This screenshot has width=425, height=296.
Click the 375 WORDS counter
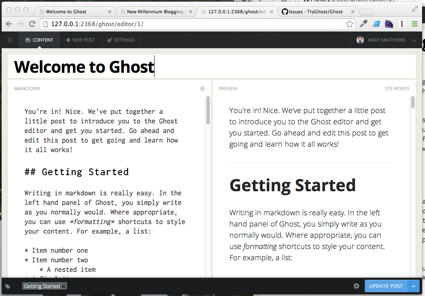click(x=397, y=89)
